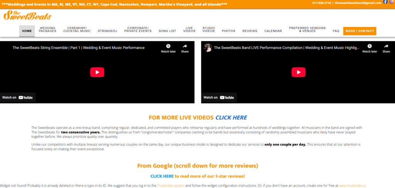Open the Instagram icon in top bar

tap(392, 2)
